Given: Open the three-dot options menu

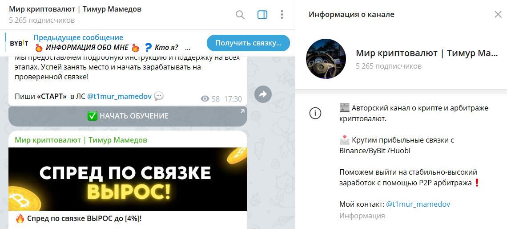Looking at the screenshot, I should click(282, 15).
